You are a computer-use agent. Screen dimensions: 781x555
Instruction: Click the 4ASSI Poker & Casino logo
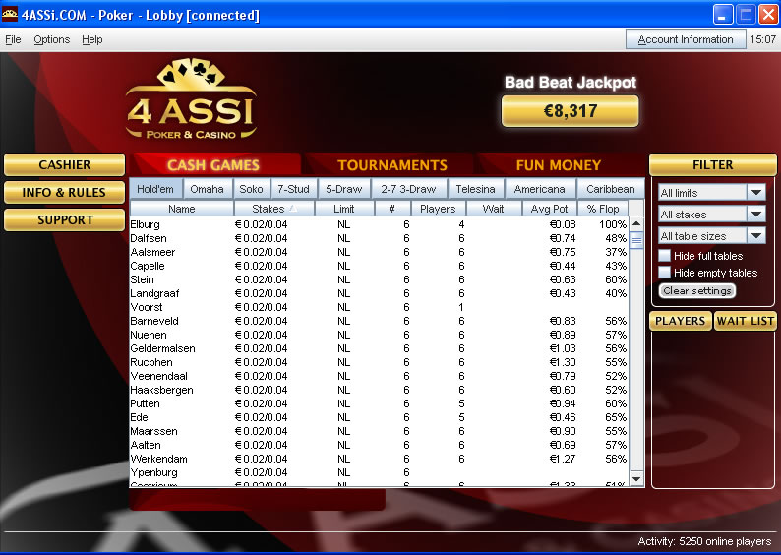(x=191, y=99)
